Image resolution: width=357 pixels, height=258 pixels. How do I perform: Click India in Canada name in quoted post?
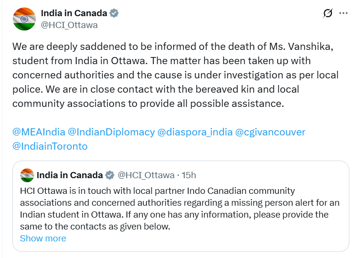click(69, 175)
